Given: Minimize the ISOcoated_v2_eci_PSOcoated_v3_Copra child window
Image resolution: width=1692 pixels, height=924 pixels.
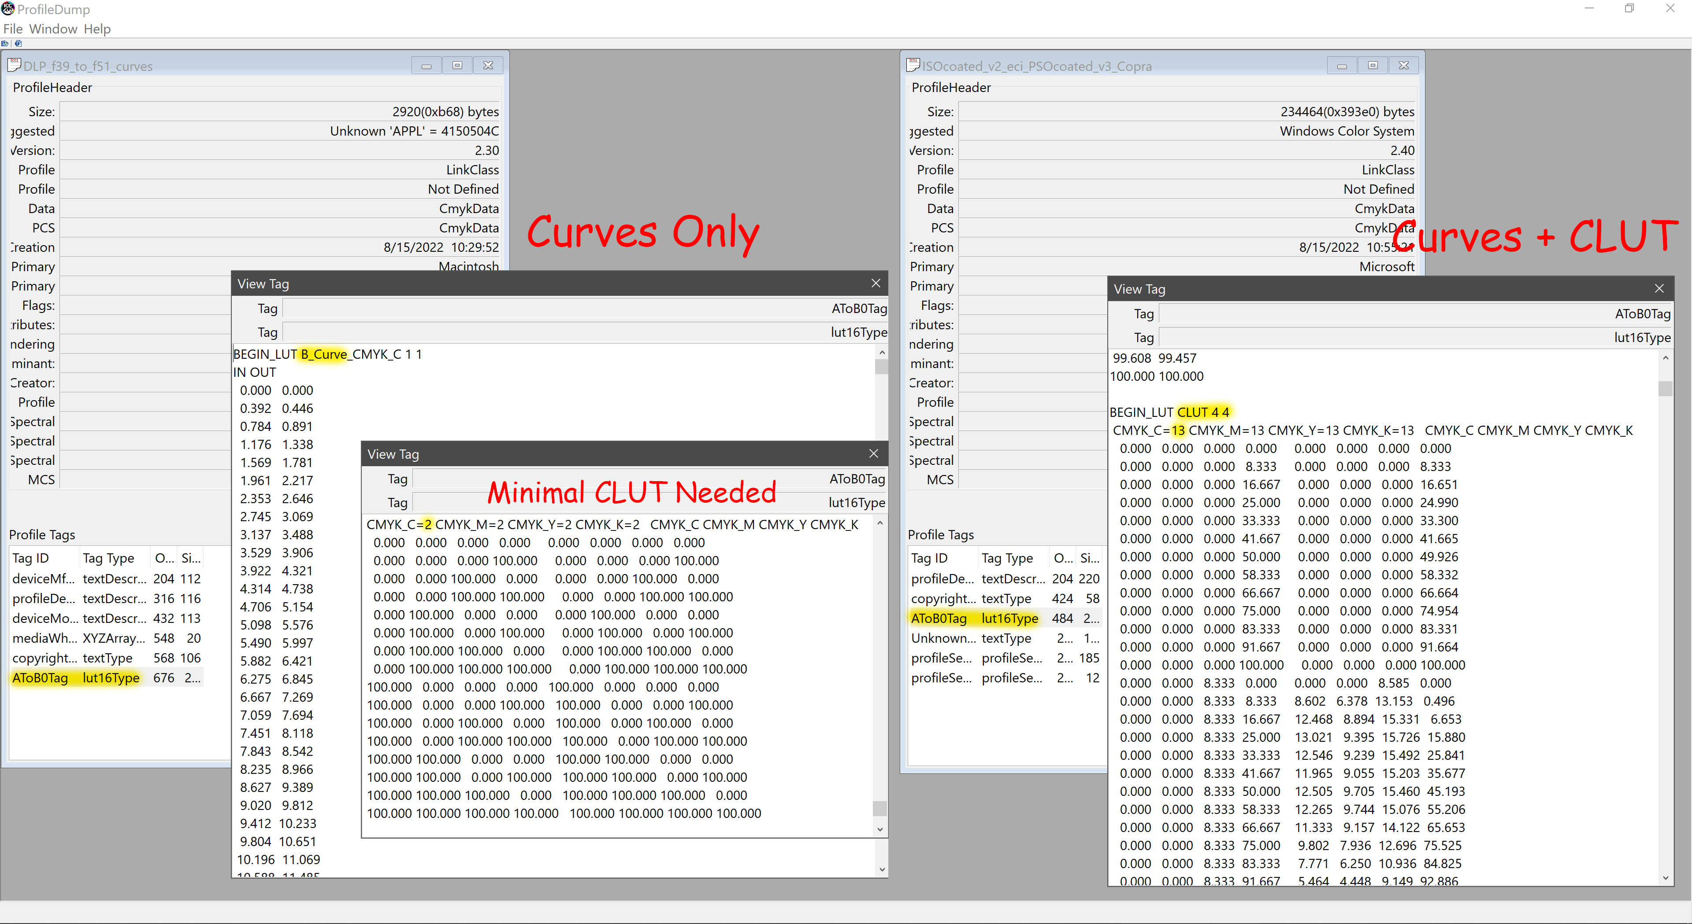Looking at the screenshot, I should (x=1341, y=65).
